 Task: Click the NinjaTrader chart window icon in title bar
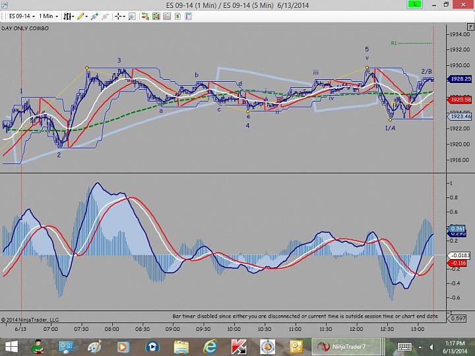click(x=4, y=5)
